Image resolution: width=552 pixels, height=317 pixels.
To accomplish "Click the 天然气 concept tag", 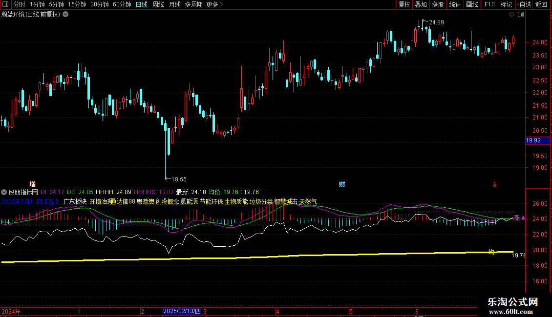I will [308, 202].
